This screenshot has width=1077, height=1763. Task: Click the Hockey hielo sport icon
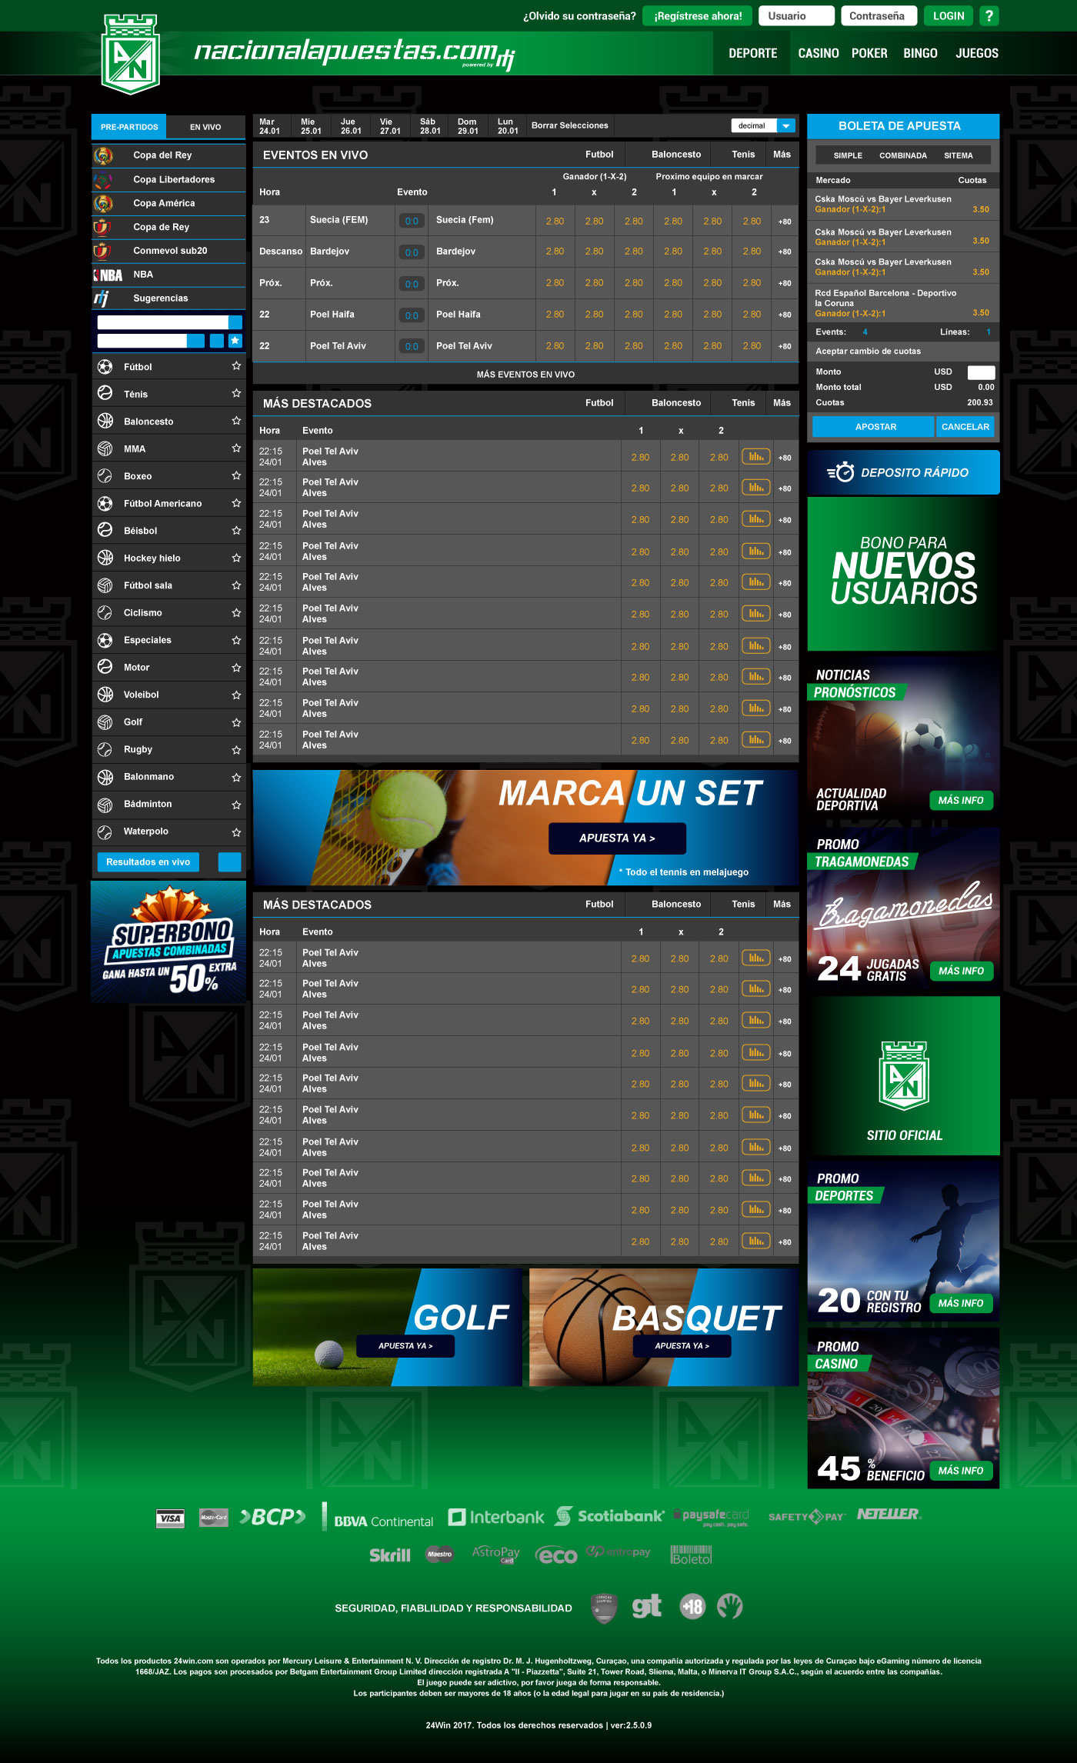point(105,558)
